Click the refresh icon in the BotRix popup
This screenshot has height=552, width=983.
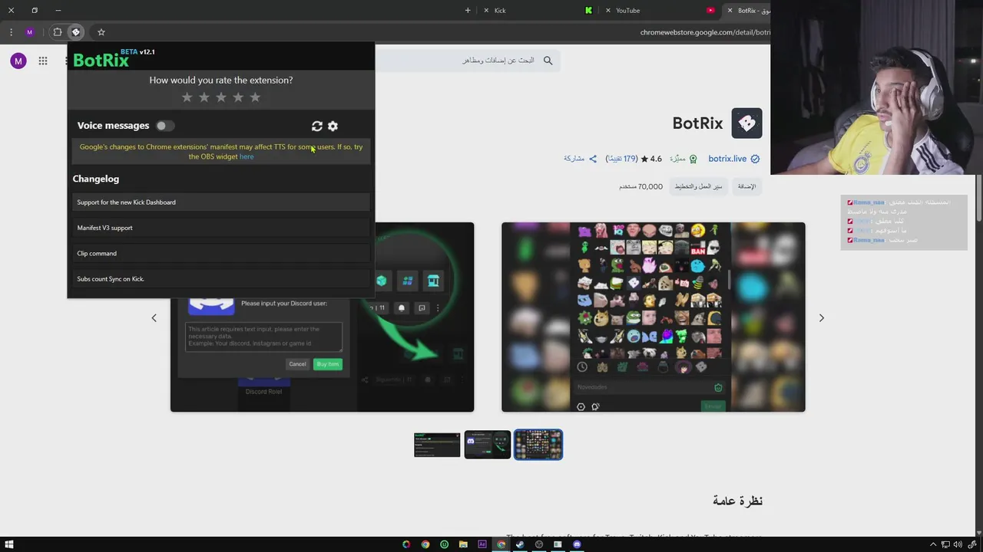pos(316,126)
